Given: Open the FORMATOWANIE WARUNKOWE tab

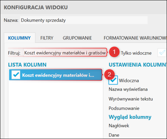Looking at the screenshot, I should (x=135, y=38).
